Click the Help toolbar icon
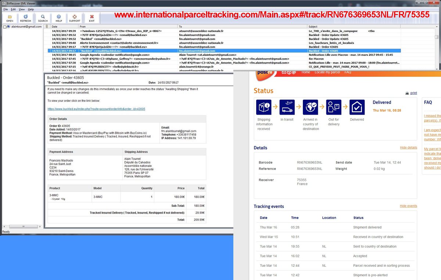 59,18
